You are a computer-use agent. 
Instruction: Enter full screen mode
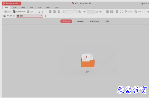121,12
